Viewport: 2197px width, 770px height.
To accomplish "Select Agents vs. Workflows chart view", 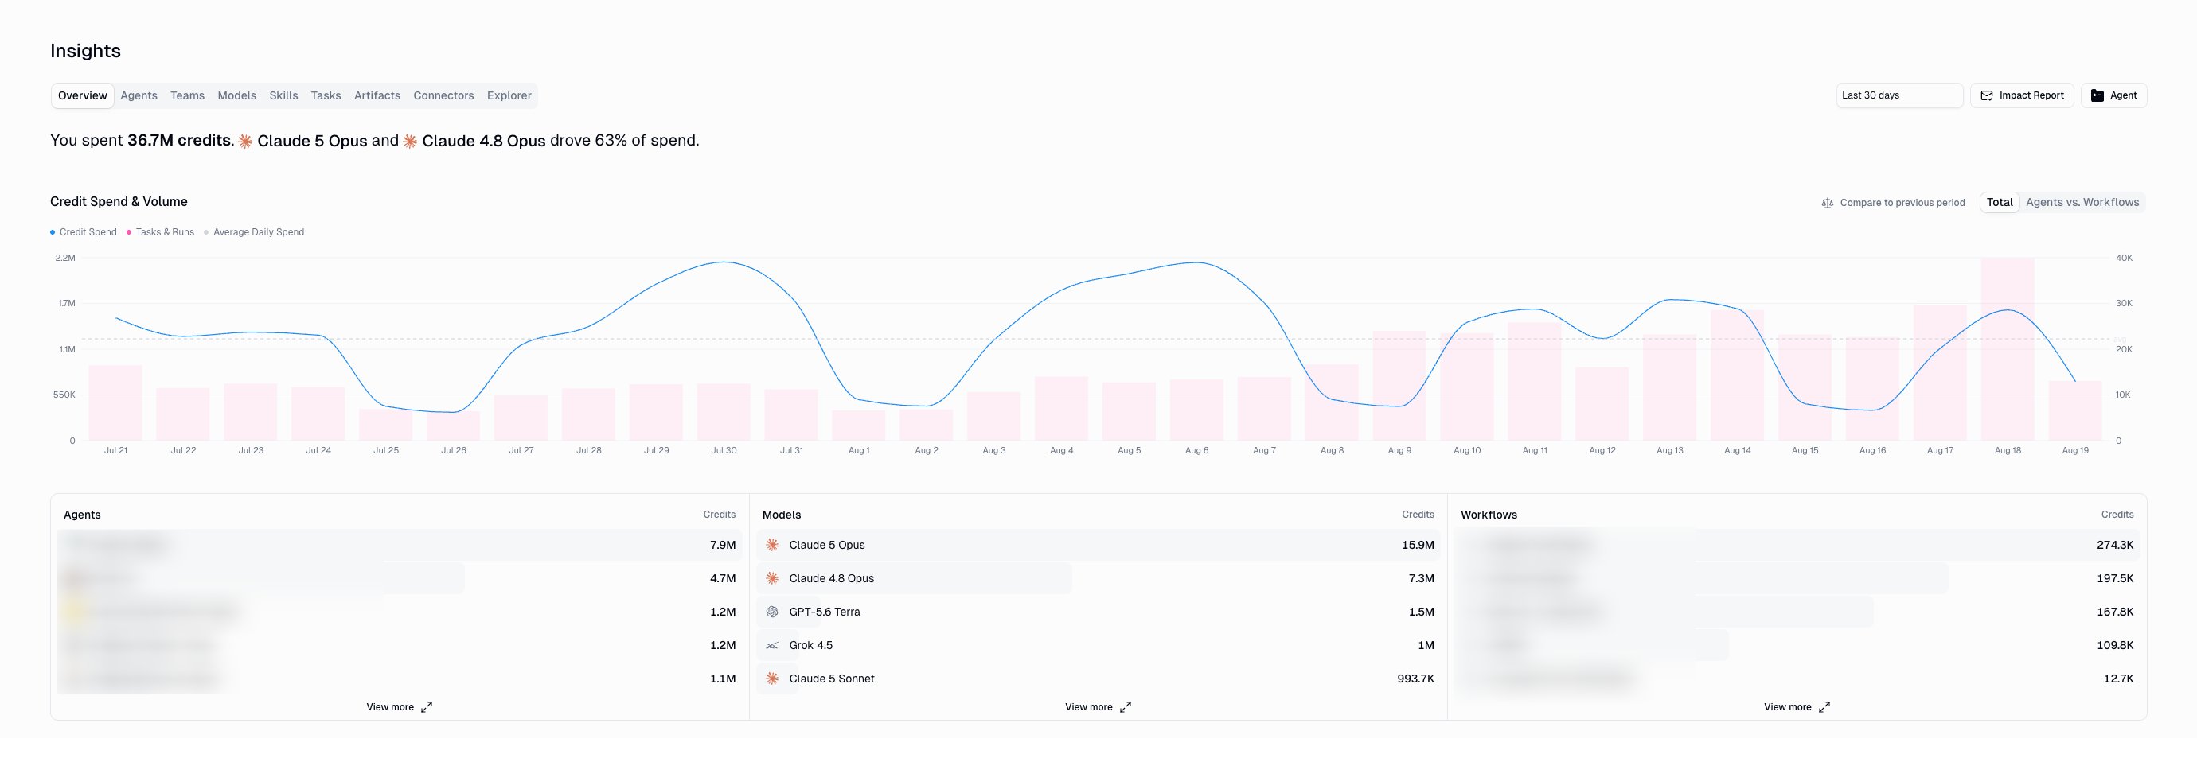I will point(2082,202).
